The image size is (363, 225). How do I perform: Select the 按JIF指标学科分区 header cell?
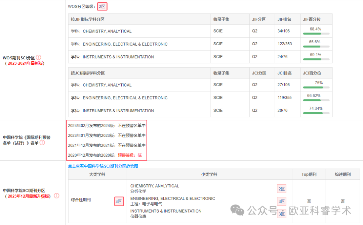[139, 19]
